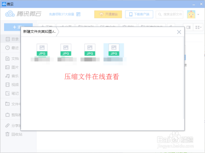Click the music note icon beside 音乐
The height and width of the screenshot is (153, 205).
7,76
